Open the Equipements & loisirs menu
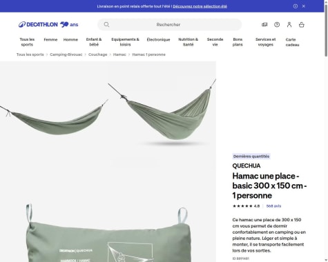Image resolution: width=328 pixels, height=262 pixels. [125, 42]
